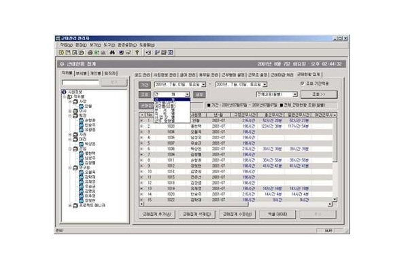Click the 조회 >> button
The width and height of the screenshot is (408, 256).
(x=319, y=94)
